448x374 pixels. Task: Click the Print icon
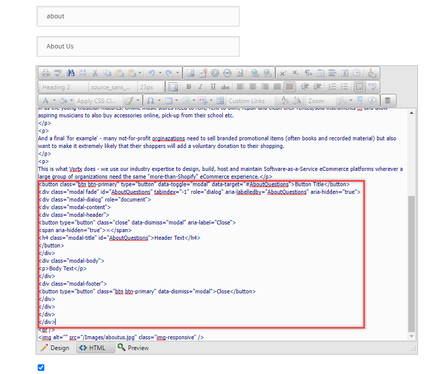[46, 73]
